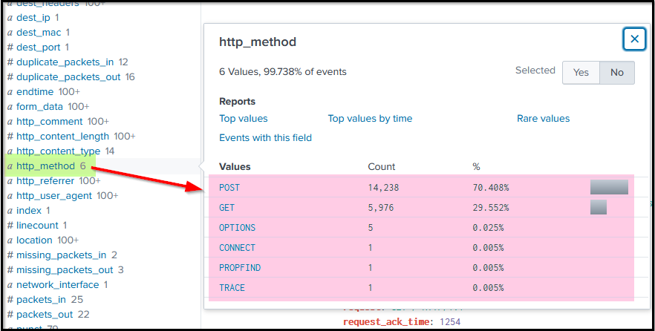
Task: Set Selected to No
Action: (617, 73)
